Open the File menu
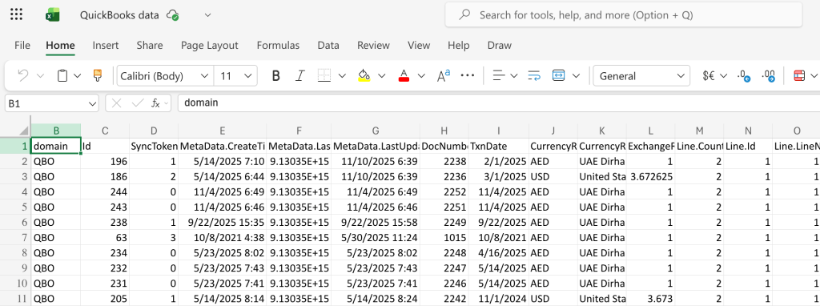Screen dimensions: 820x306 22,46
